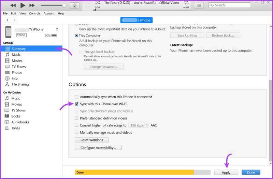
Task: Click the volume slider knob
Action: pos(64,5)
